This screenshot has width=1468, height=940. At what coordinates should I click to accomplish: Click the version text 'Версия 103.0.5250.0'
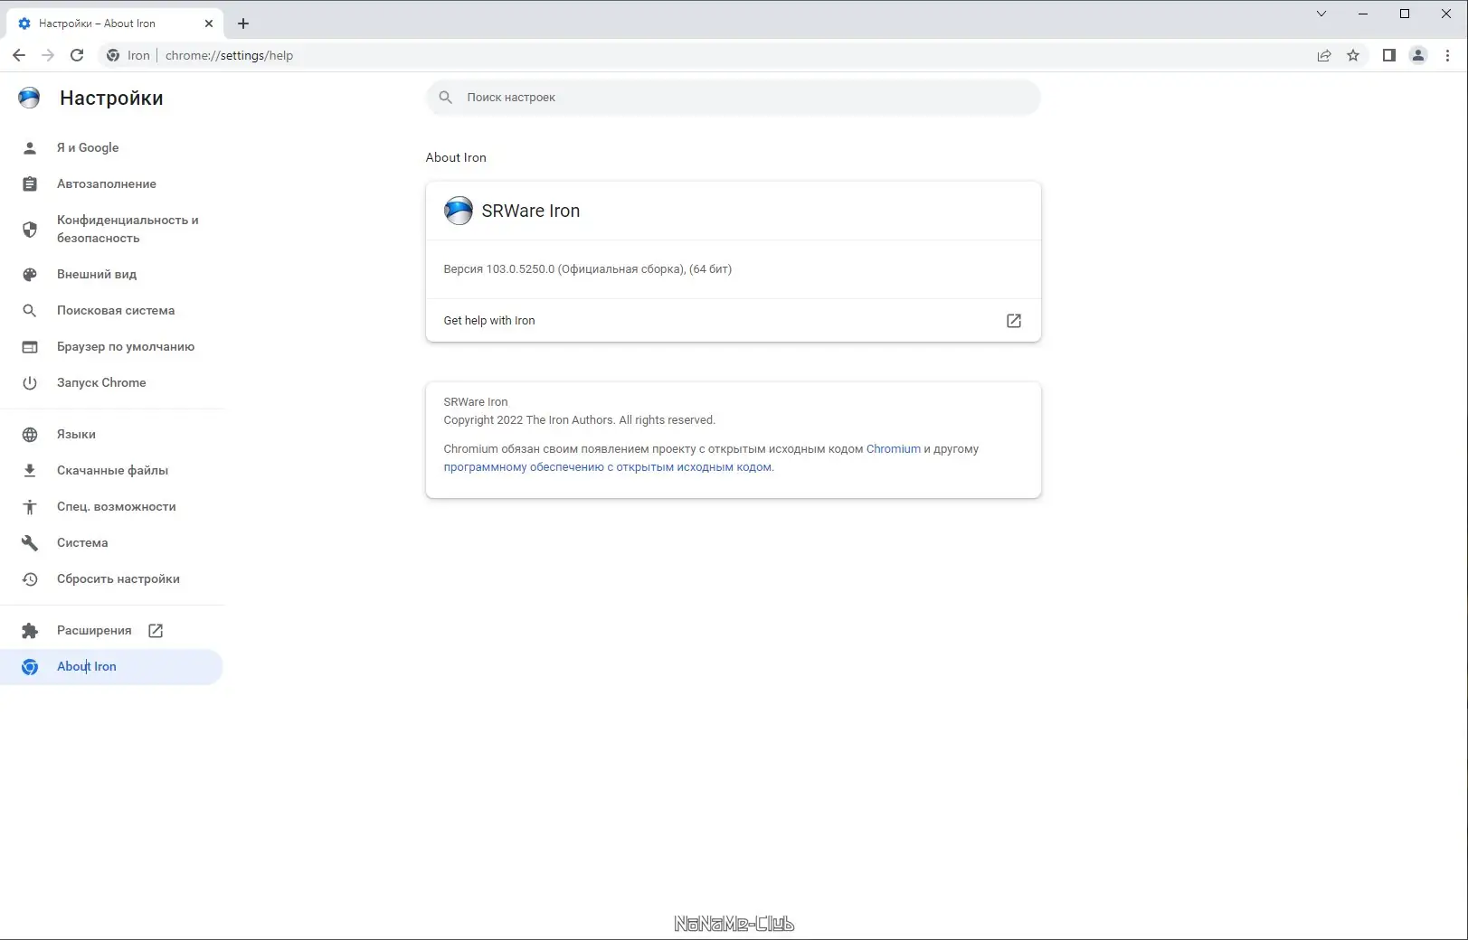(499, 268)
